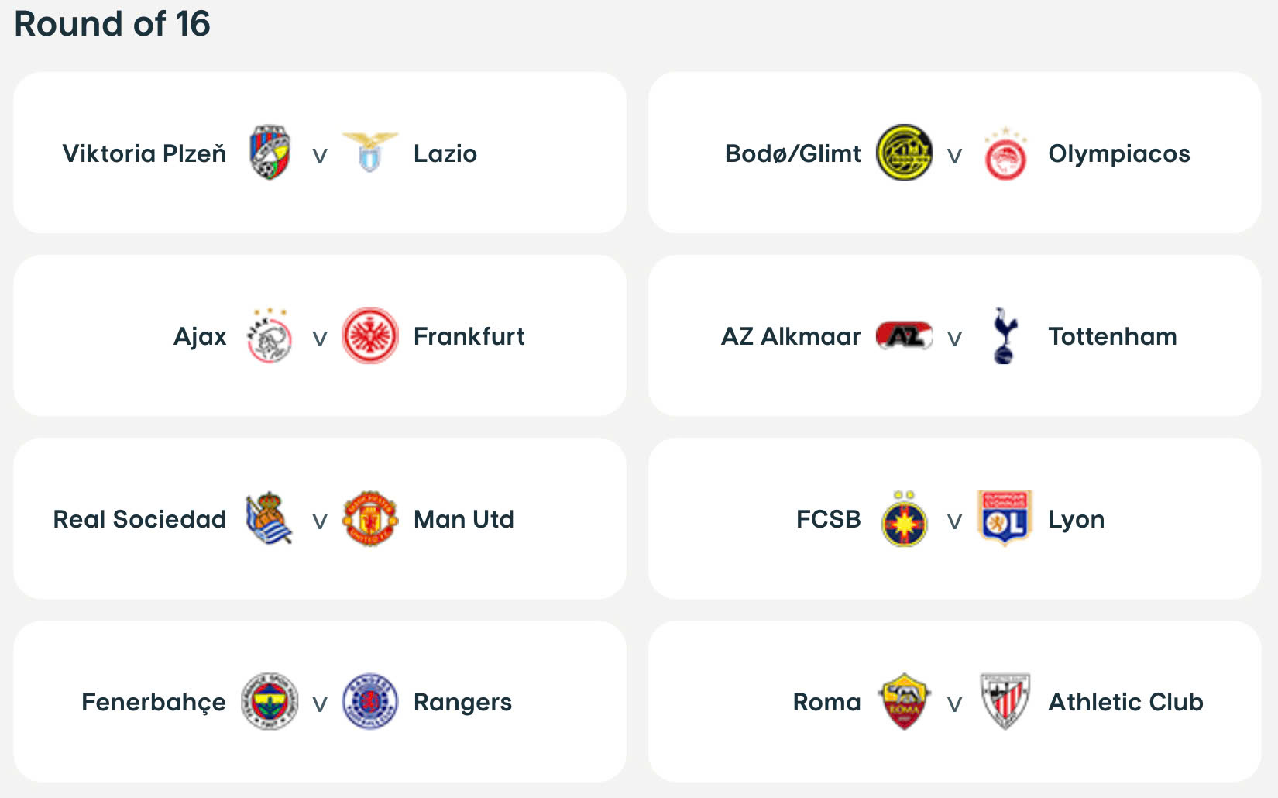Click the FCSB star badge
1278x798 pixels.
click(904, 521)
